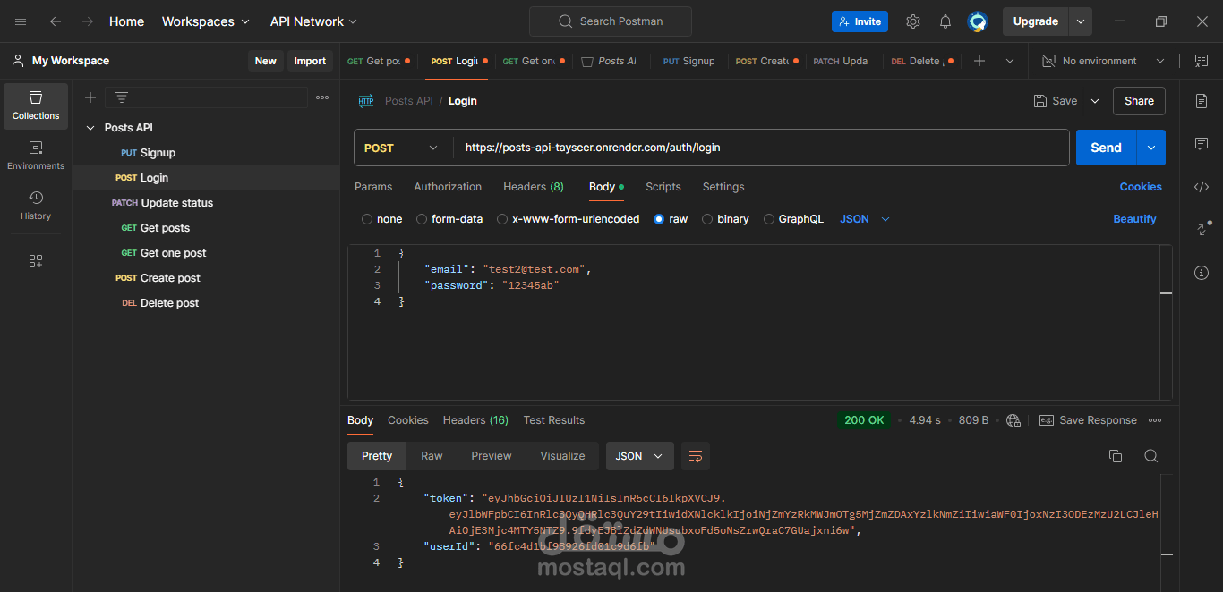Toggle word wrap icon in response toolbar

coord(695,456)
